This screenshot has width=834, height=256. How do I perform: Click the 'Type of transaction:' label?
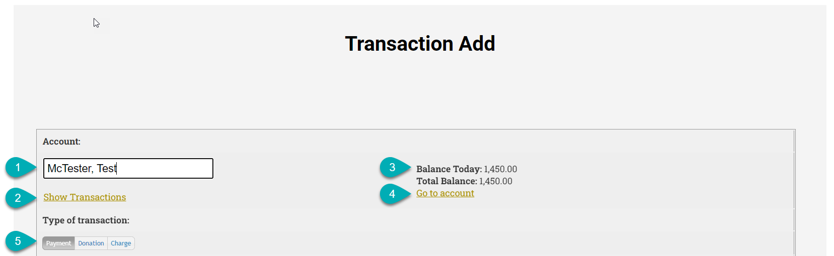[86, 220]
